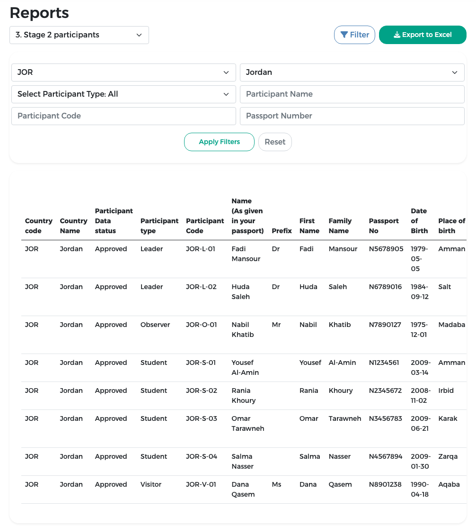Focus the Participant Code text box
The image size is (476, 527).
tap(124, 116)
